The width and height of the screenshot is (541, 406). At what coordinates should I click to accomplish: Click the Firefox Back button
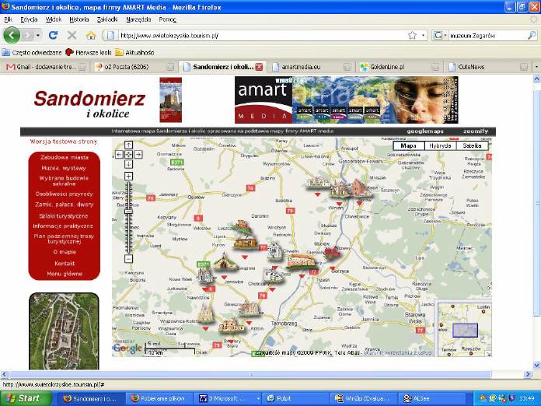coord(12,35)
